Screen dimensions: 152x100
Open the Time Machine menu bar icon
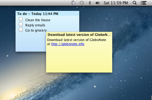[x=82, y=3]
